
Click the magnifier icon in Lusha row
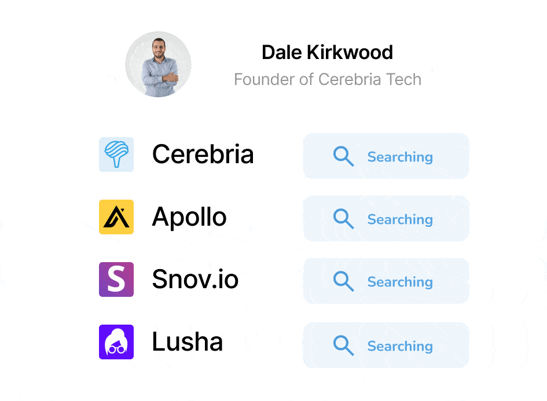coord(343,345)
